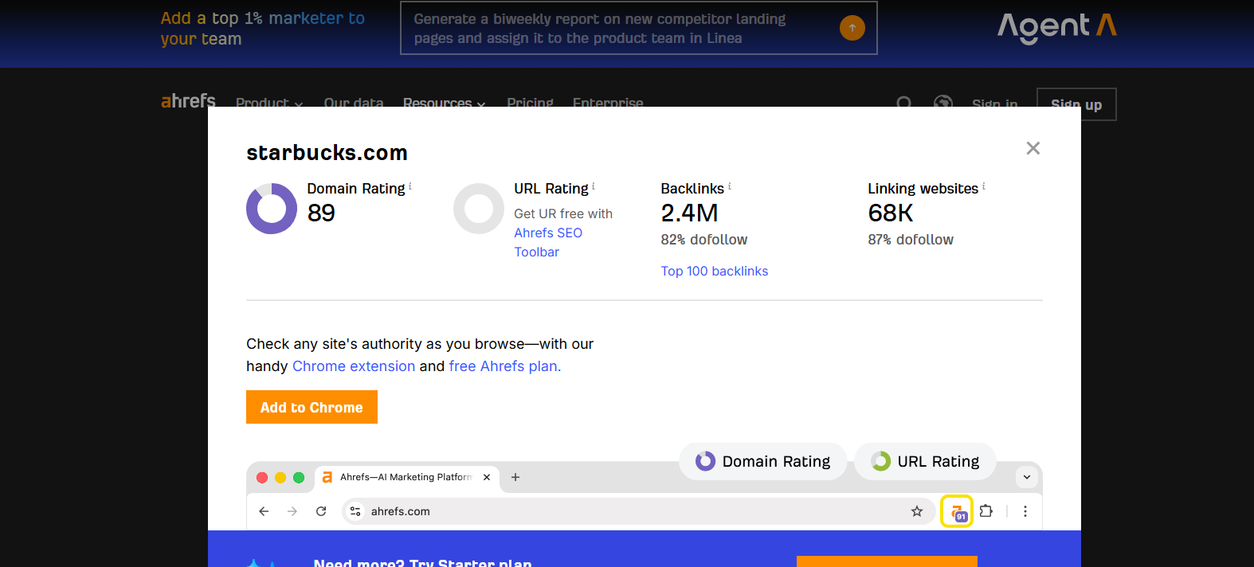
Task: Click the URL Rating pill label
Action: (x=925, y=461)
